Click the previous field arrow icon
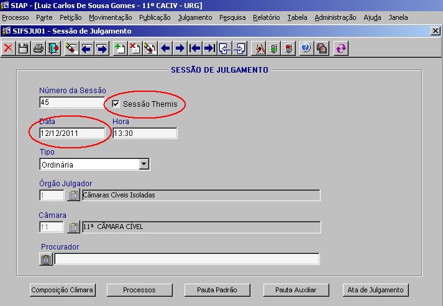 click(87, 48)
